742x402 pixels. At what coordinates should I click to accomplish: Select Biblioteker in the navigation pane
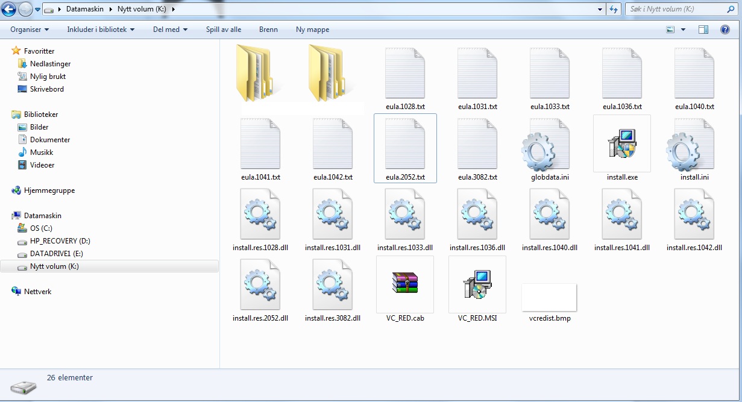(x=41, y=115)
